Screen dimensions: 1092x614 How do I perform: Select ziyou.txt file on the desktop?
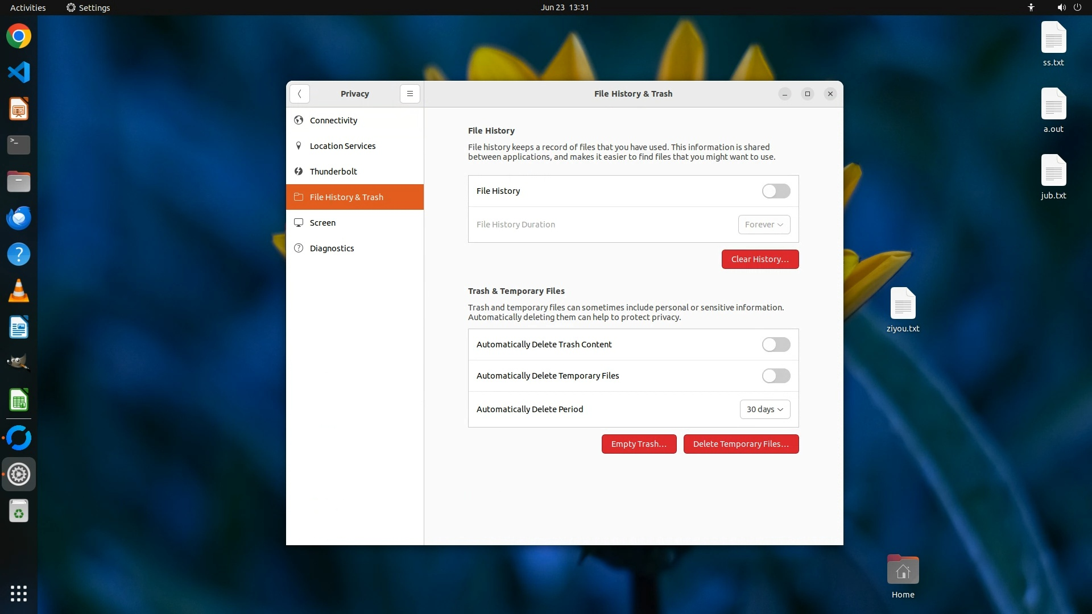click(903, 310)
